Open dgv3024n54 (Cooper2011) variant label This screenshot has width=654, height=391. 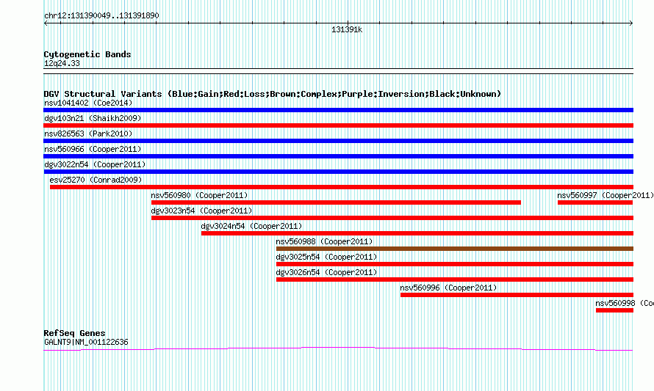tap(251, 226)
